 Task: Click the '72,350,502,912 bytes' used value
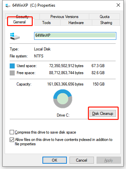click(x=66, y=66)
